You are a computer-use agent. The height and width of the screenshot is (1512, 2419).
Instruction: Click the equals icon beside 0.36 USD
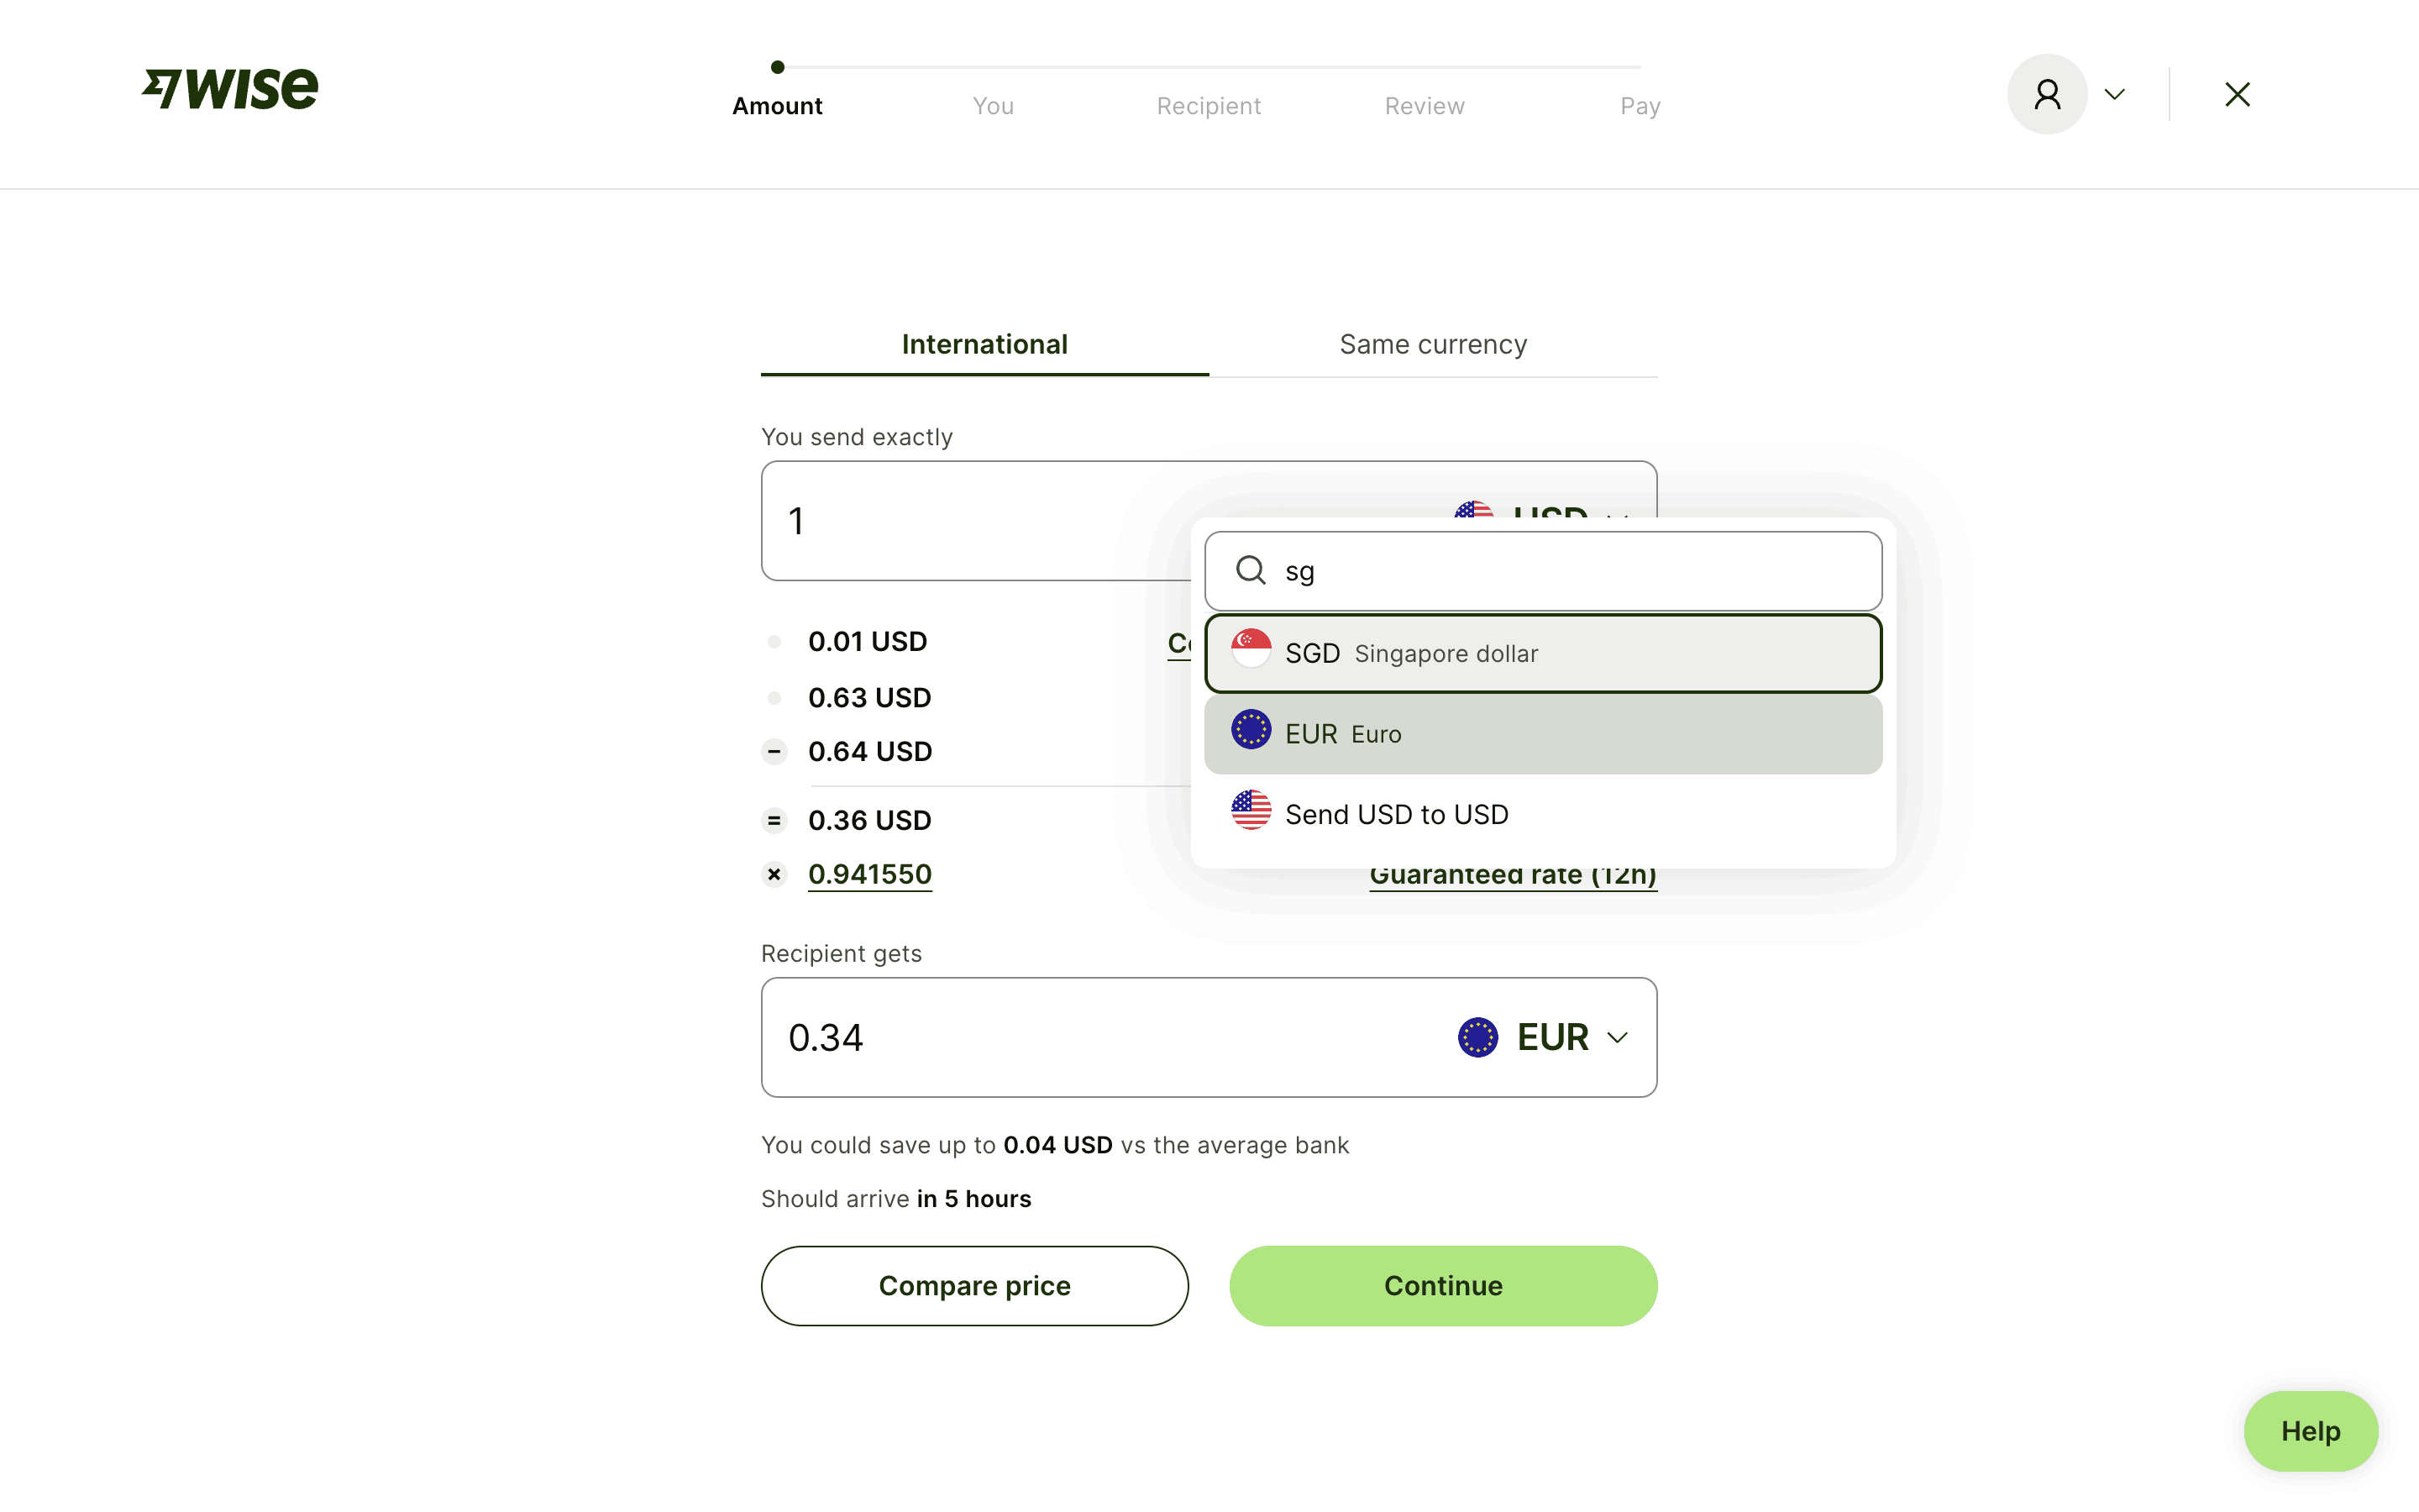774,820
